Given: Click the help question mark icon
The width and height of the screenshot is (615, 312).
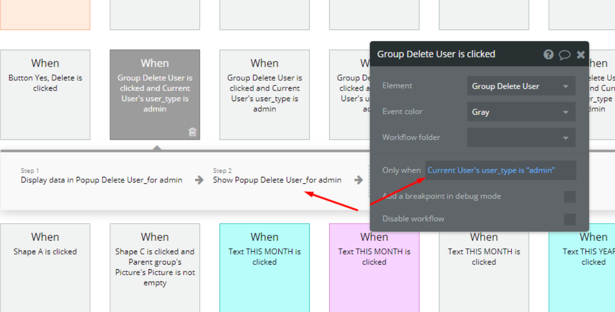Looking at the screenshot, I should pos(548,54).
